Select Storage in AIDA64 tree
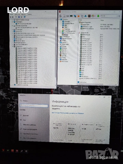123x164 pixels. [64, 46]
